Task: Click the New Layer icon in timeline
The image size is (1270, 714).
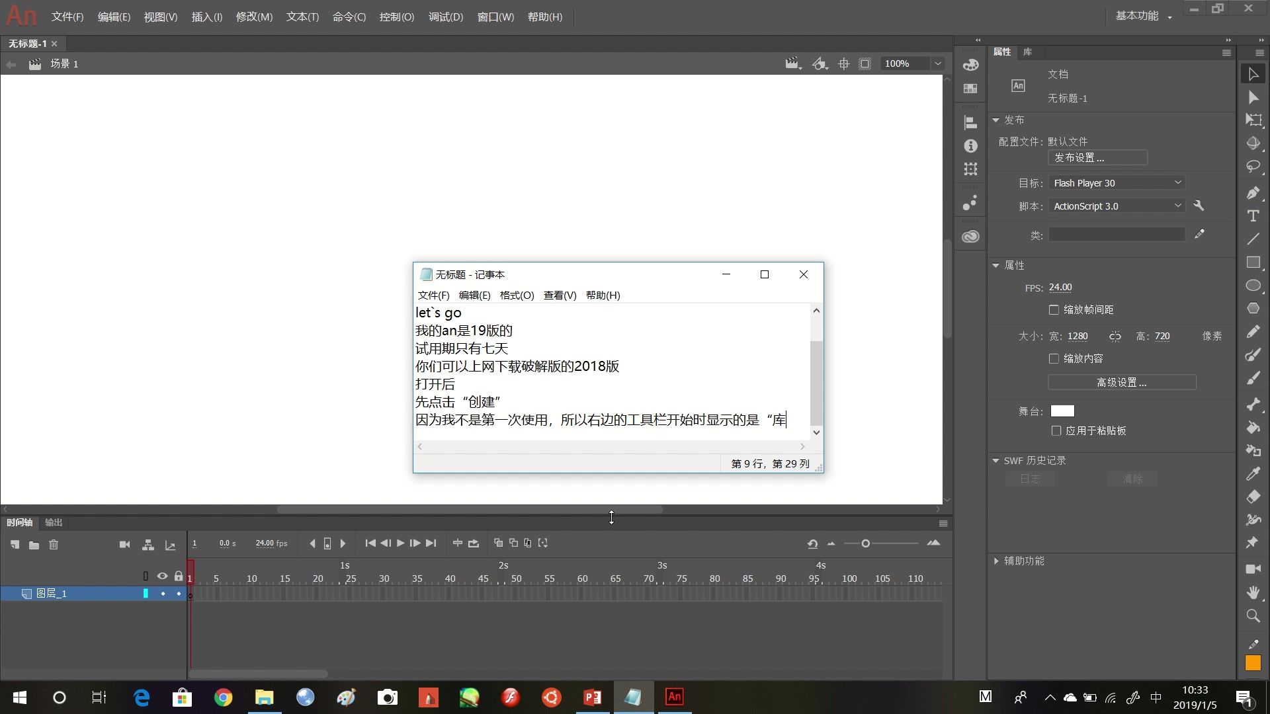Action: pos(15,545)
